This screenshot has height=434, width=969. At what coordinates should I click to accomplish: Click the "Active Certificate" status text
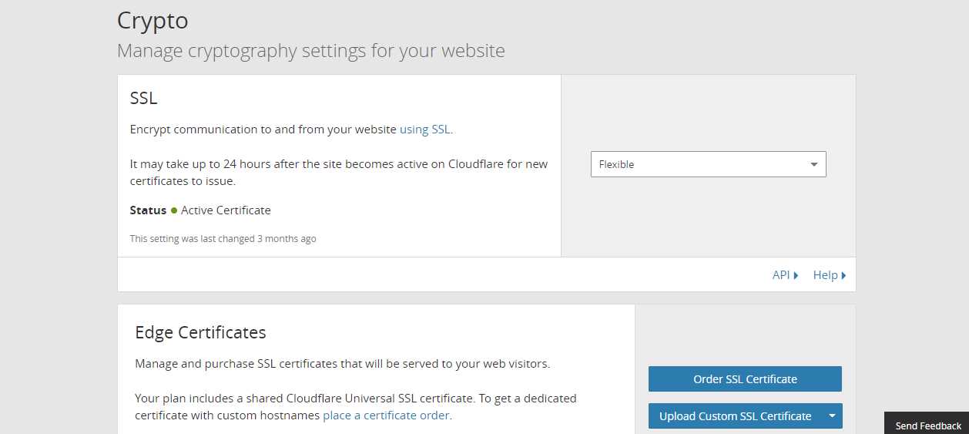point(226,210)
